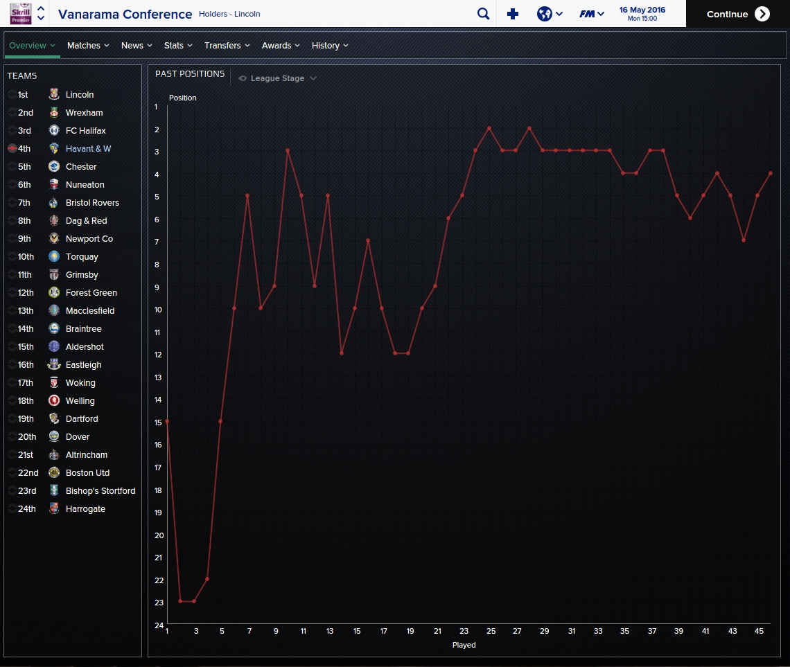The width and height of the screenshot is (790, 667).
Task: Click the Torquay club badge
Action: [x=54, y=256]
